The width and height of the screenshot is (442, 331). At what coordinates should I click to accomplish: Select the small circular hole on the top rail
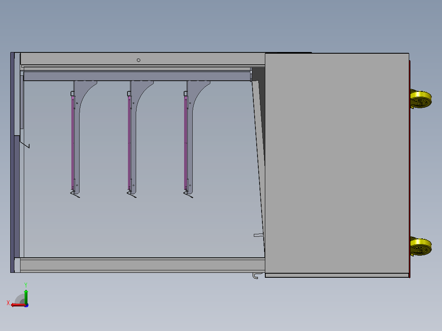tap(139, 60)
